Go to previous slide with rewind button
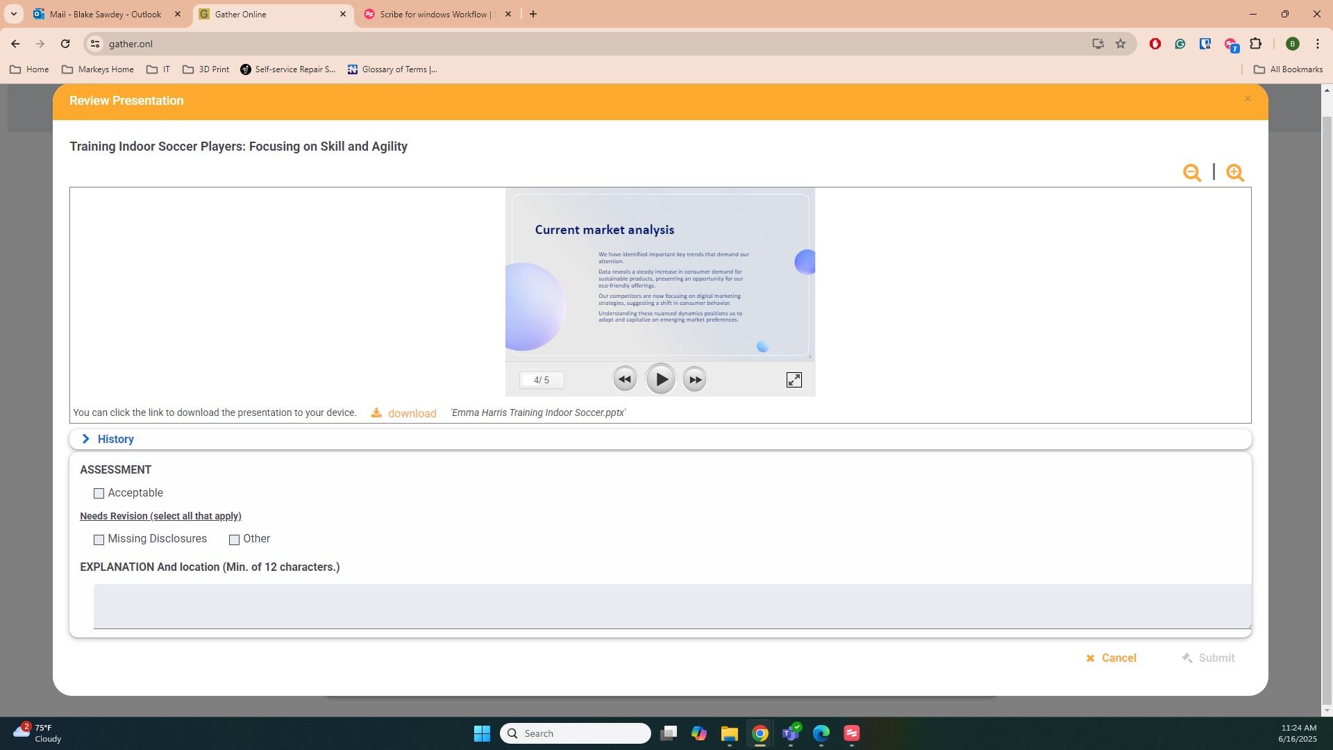 [x=624, y=379]
